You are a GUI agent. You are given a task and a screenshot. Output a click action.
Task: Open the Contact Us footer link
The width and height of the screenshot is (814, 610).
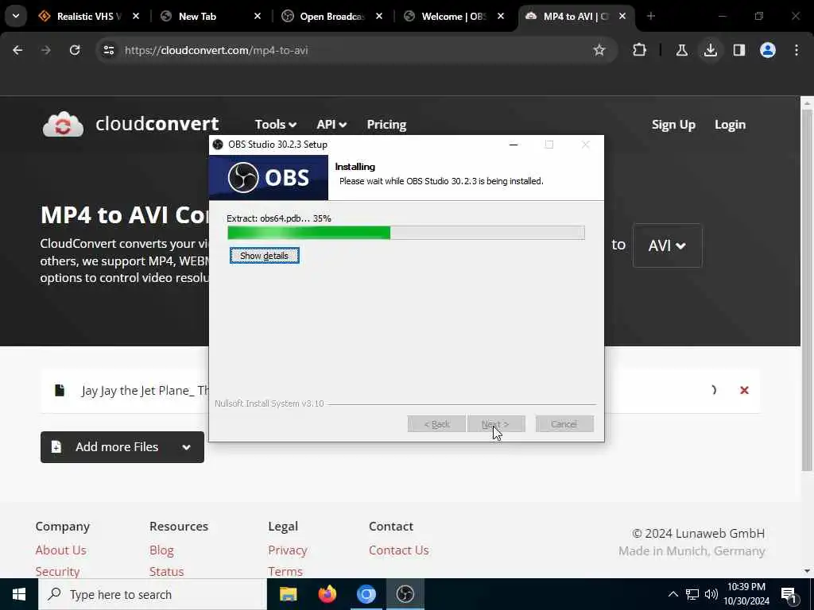[399, 550]
